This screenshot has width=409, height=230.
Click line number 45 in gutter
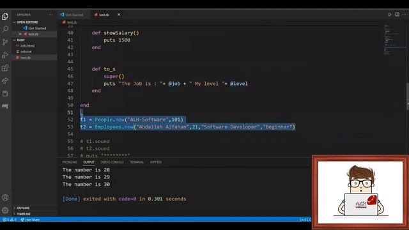70,69
